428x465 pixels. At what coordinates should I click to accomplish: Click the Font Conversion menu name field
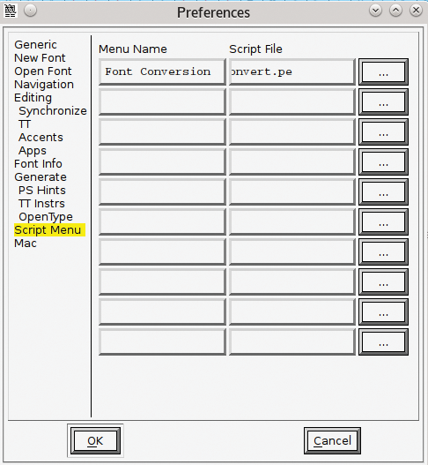coord(162,71)
